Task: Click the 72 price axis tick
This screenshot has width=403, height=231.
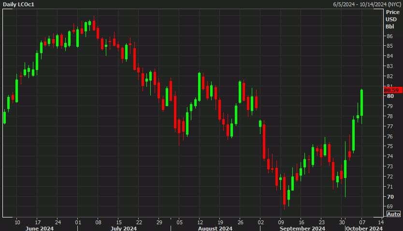Action: tap(389, 177)
